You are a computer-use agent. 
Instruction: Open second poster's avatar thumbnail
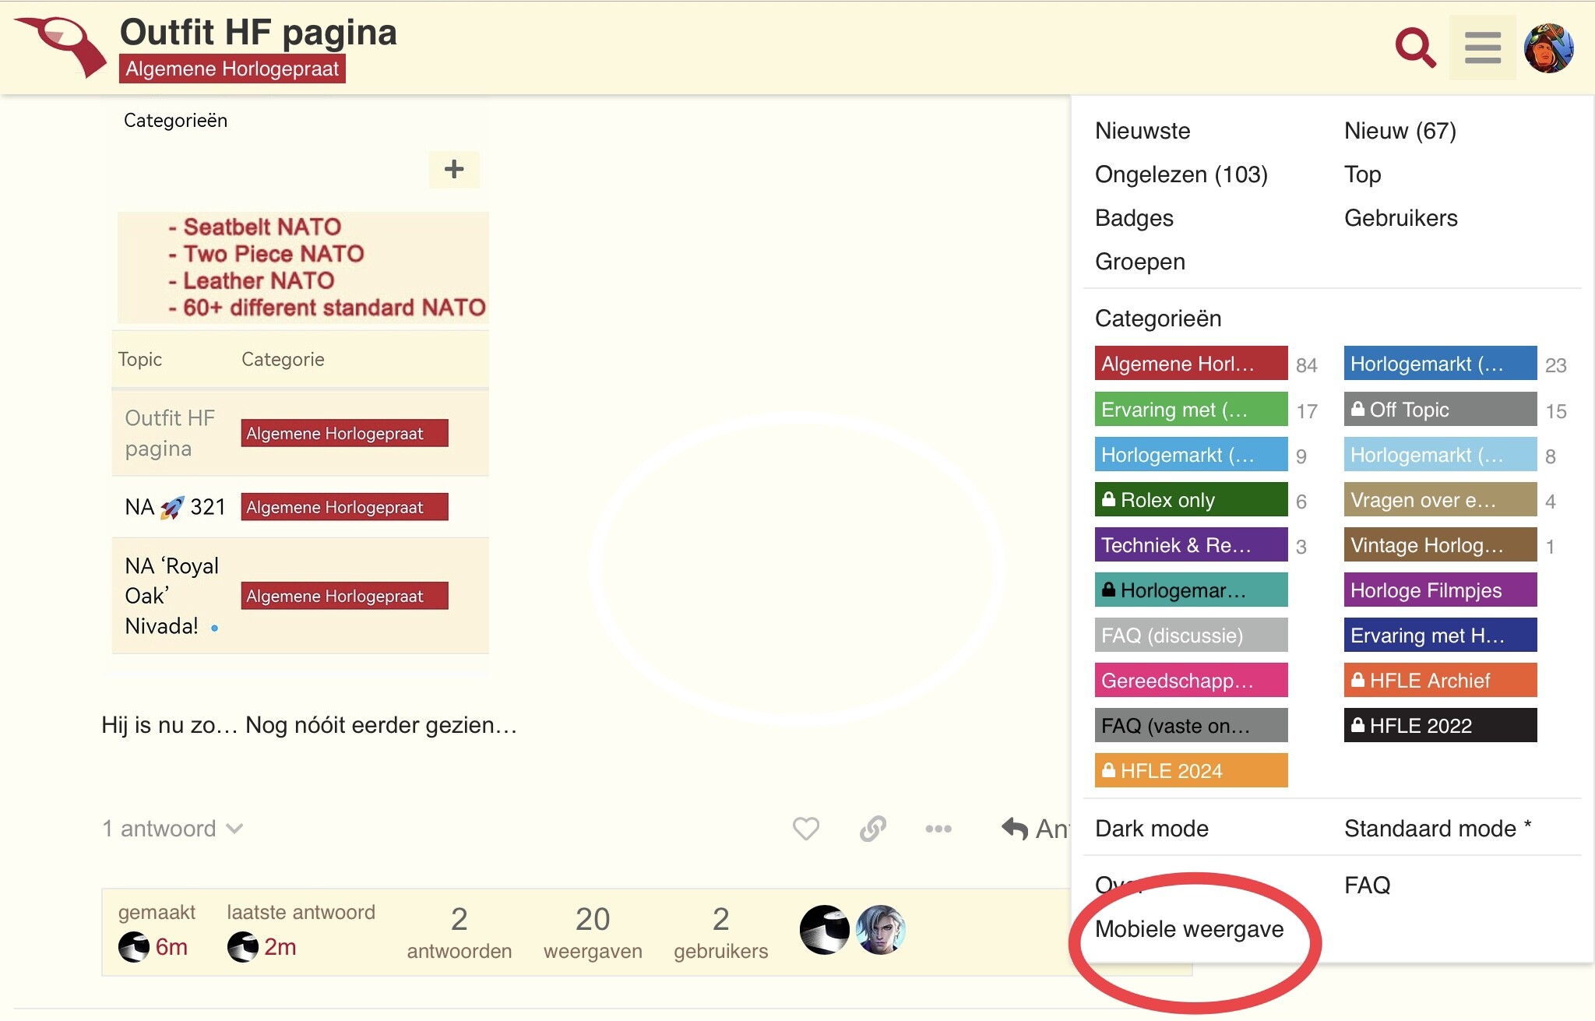(x=881, y=930)
